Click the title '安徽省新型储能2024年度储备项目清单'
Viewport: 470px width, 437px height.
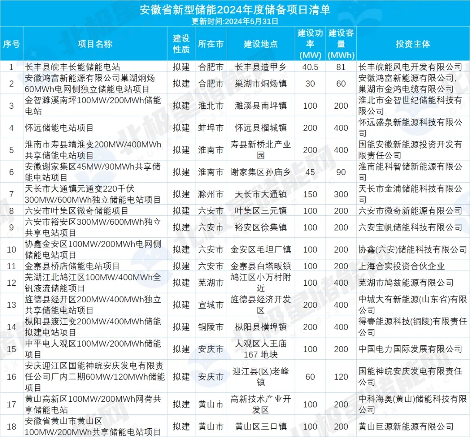(235, 10)
